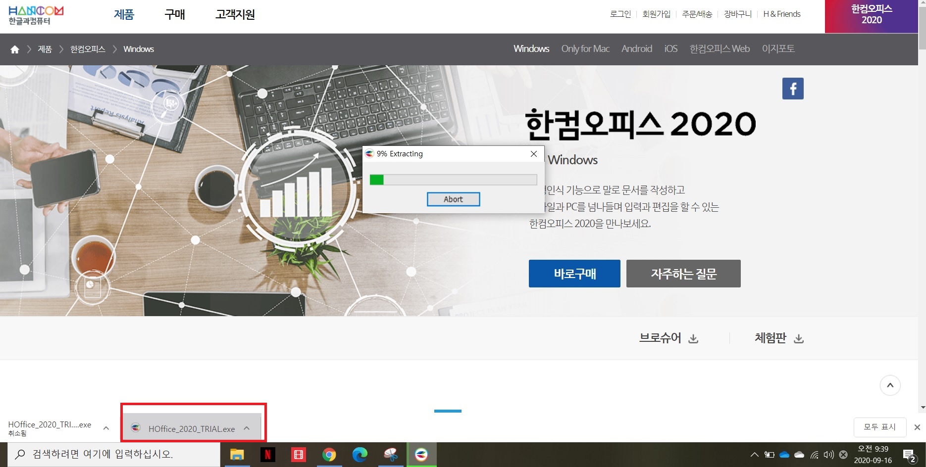
Task: Click the 체험판 download link
Action: coord(779,338)
